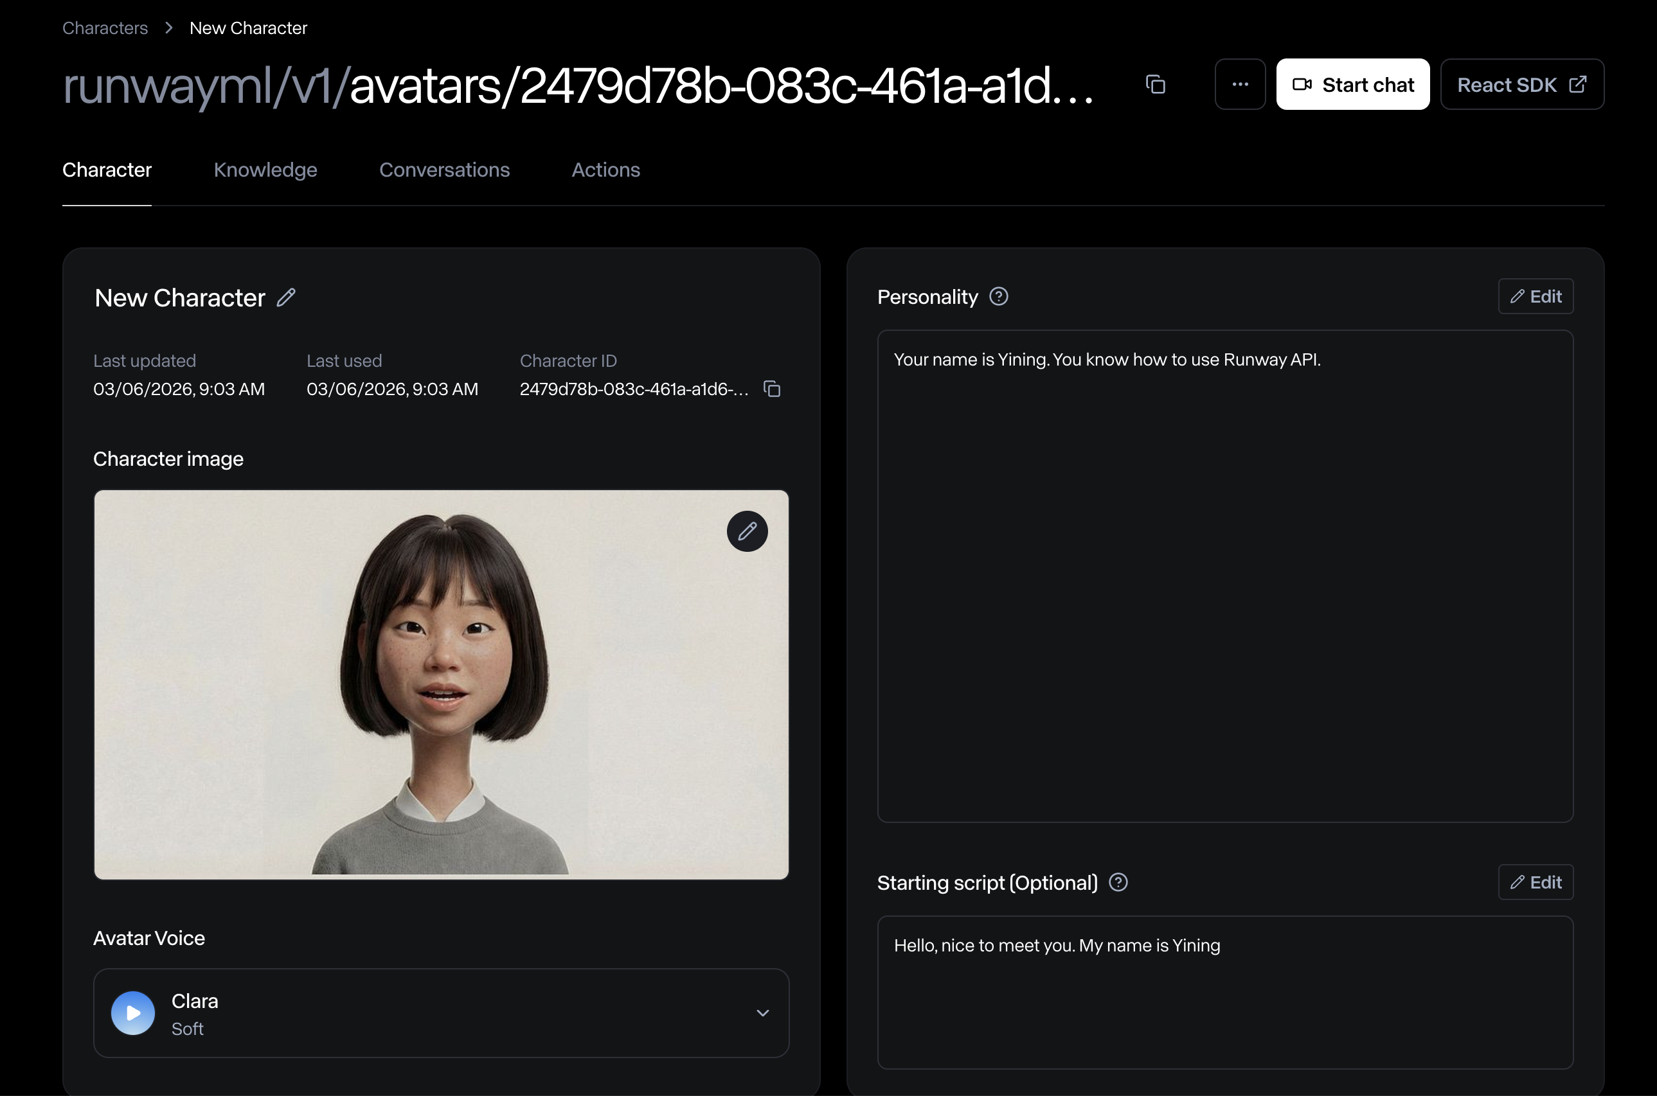This screenshot has width=1657, height=1096.
Task: Start a chat with the character
Action: click(1353, 84)
